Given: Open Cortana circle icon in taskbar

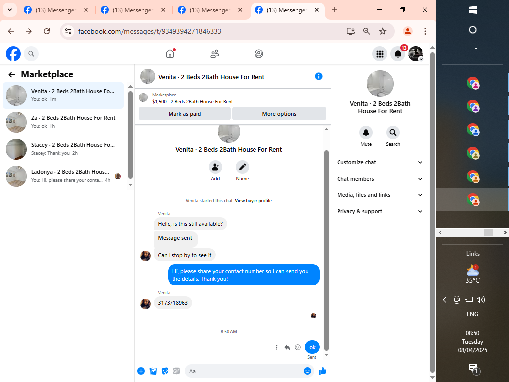Looking at the screenshot, I should coord(473,30).
